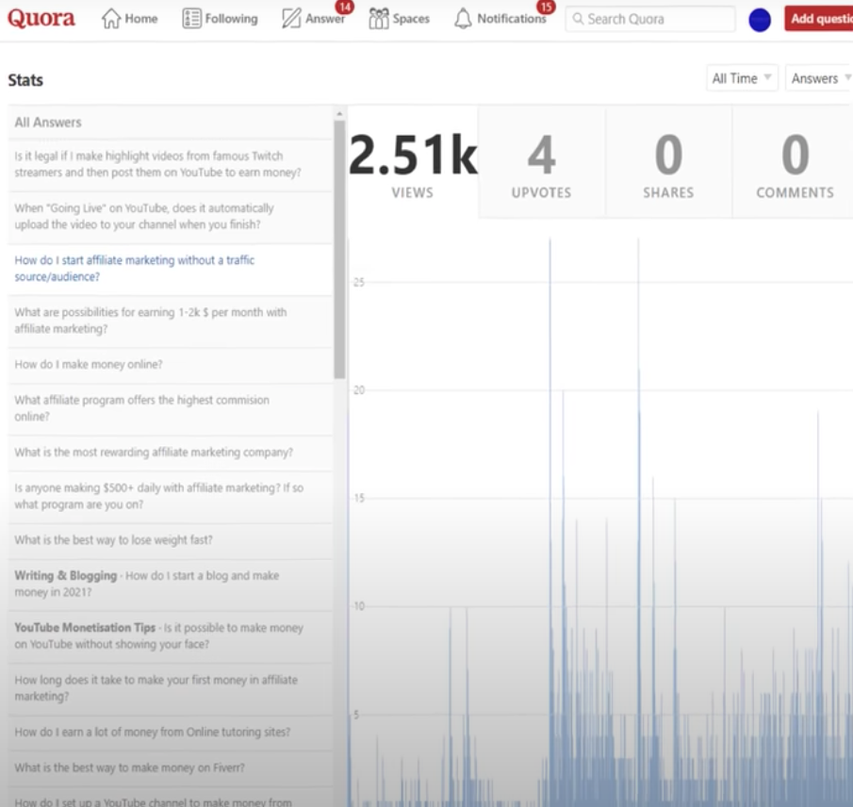Open the affiliate marketing without traffic source answer
This screenshot has height=807, width=853.
click(170, 269)
